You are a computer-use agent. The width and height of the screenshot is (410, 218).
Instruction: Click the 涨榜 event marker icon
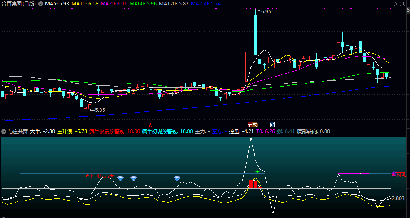[253, 124]
